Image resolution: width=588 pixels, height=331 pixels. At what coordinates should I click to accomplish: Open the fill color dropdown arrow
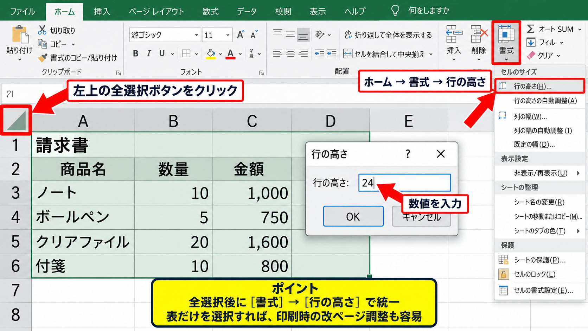click(x=220, y=54)
